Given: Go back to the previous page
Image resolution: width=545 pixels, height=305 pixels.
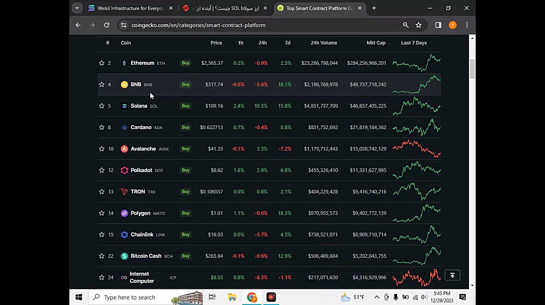Looking at the screenshot, I should pos(78,25).
